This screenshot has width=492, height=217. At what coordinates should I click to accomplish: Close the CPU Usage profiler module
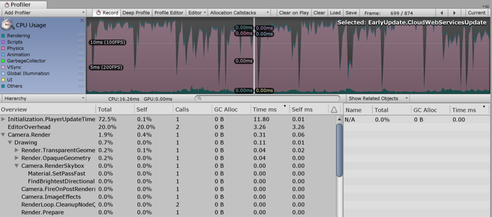[82, 21]
